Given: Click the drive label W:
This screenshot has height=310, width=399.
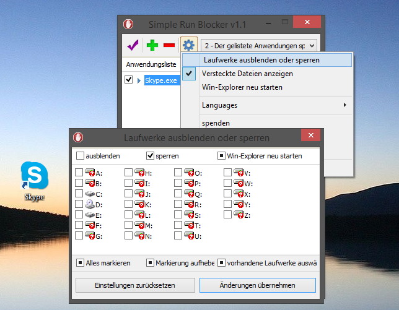Looking at the screenshot, I should coord(248,184).
